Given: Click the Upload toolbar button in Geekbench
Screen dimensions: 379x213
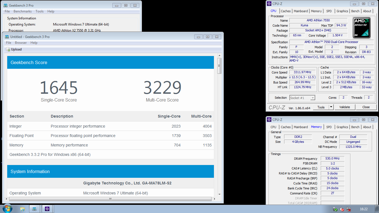Looking at the screenshot, I should [14, 49].
